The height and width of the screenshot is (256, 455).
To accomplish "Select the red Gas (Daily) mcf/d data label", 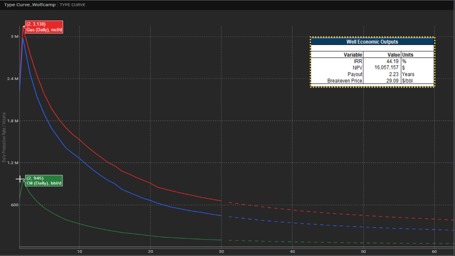I will 44,27.
